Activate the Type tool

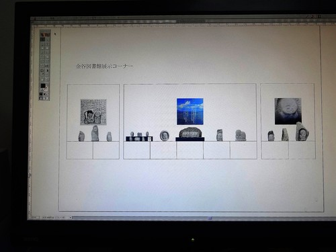pos(47,44)
